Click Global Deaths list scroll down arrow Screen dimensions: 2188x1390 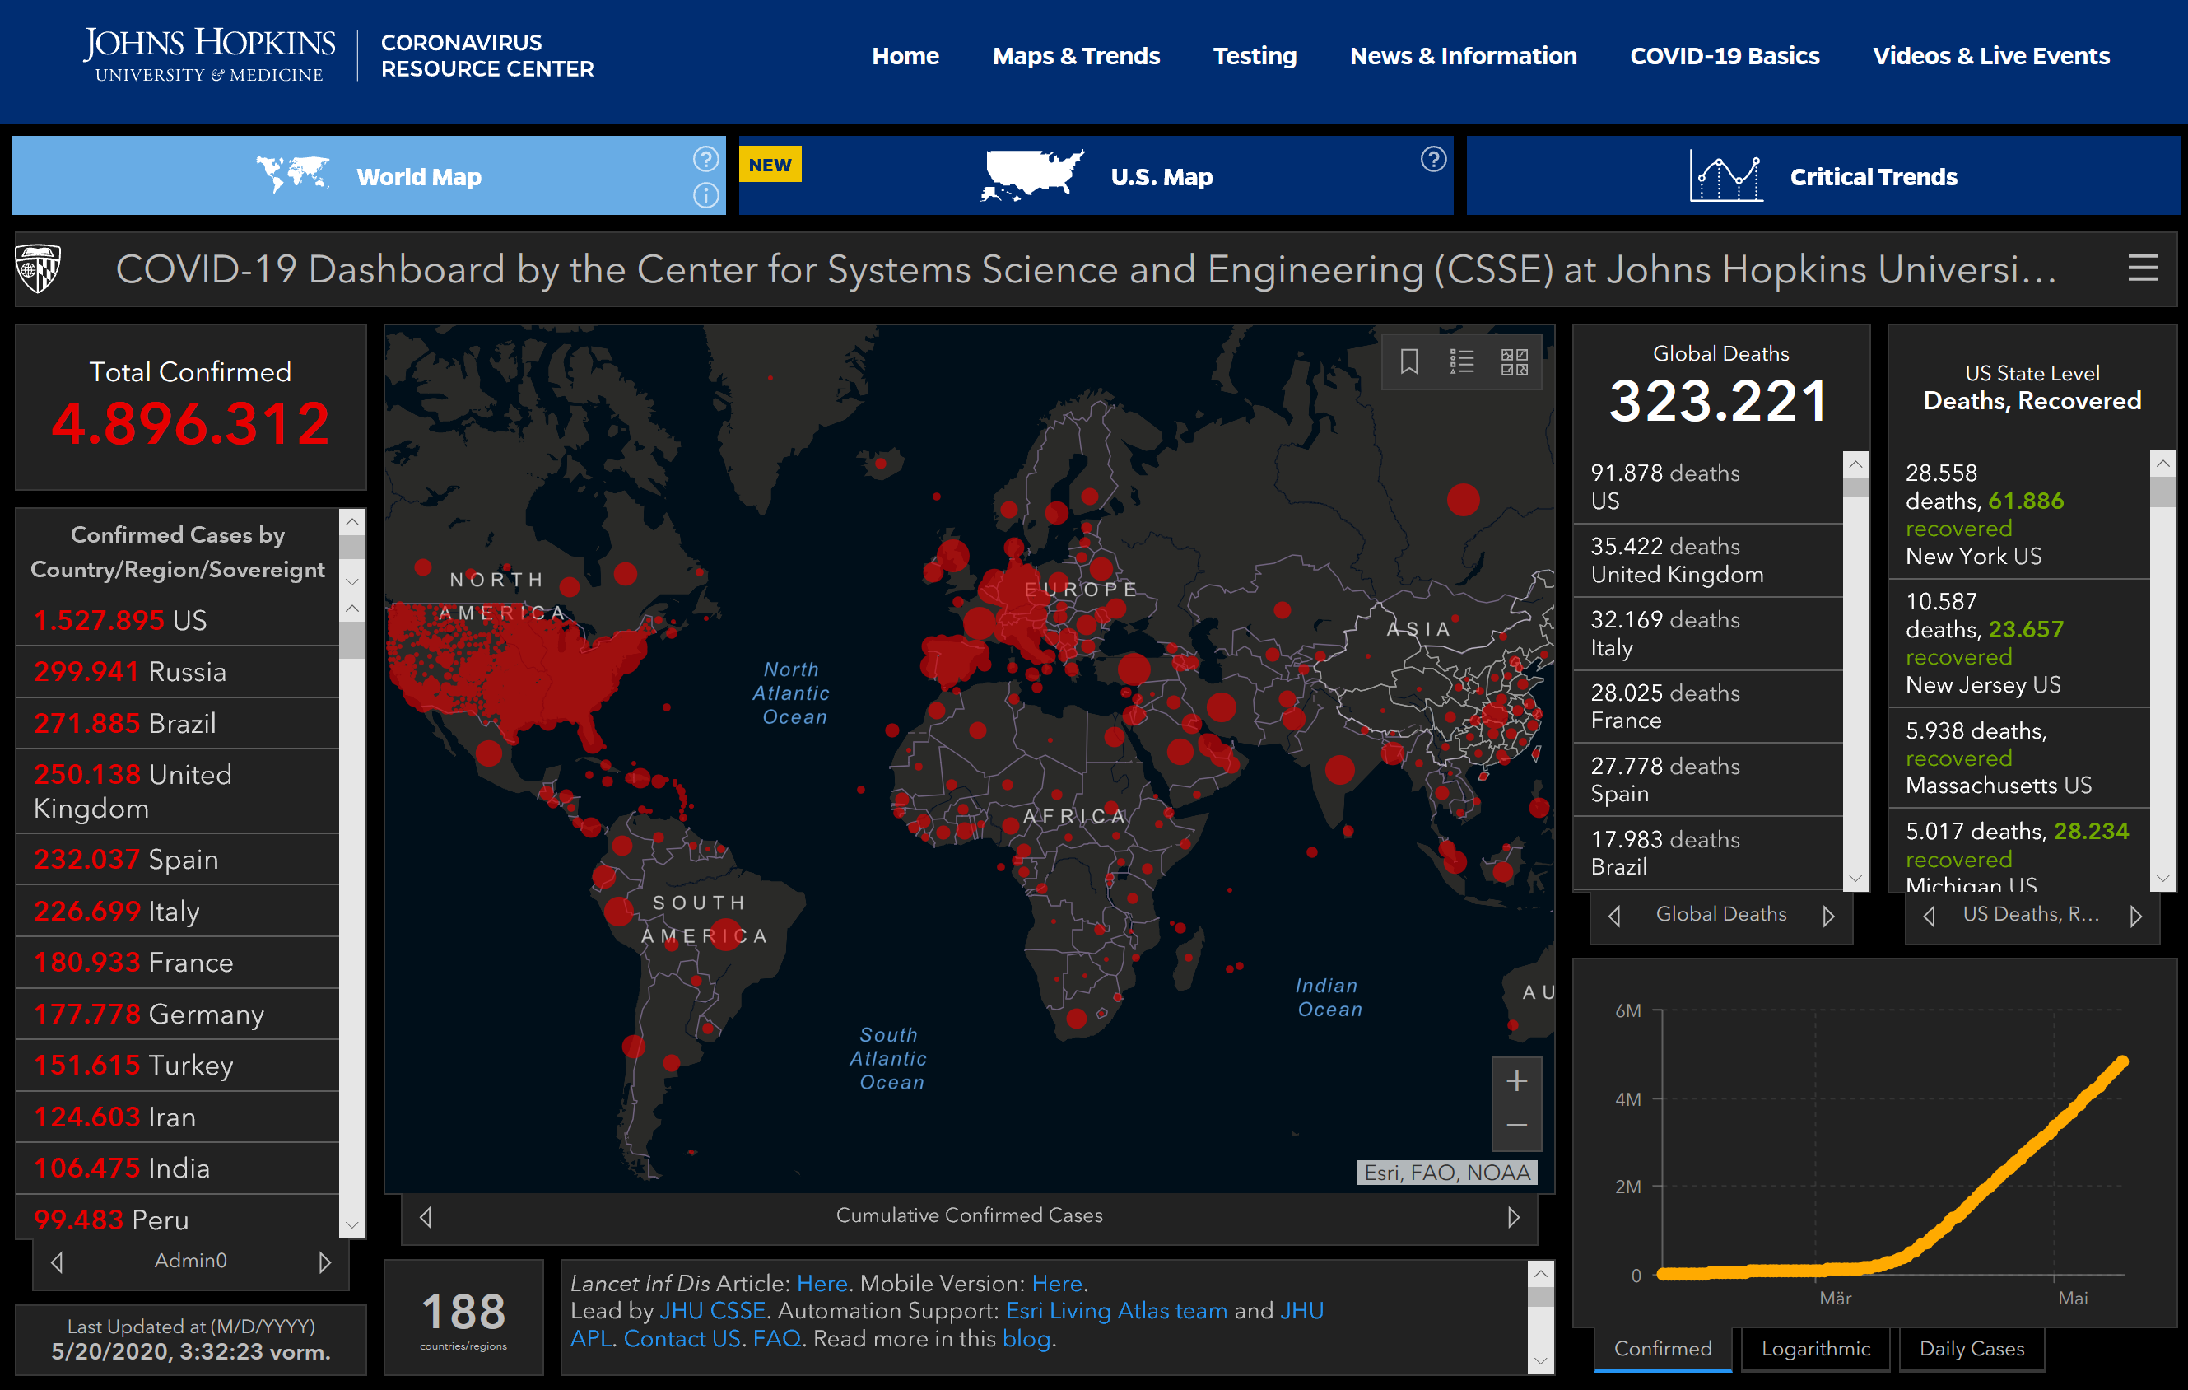point(1855,878)
